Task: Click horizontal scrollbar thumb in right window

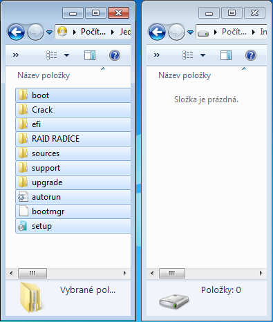Action: (172, 273)
